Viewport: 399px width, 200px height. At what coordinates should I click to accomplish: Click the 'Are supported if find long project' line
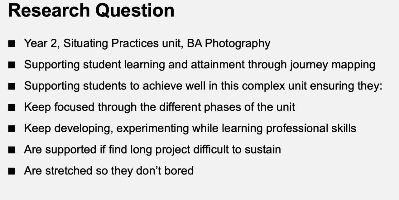click(x=153, y=149)
